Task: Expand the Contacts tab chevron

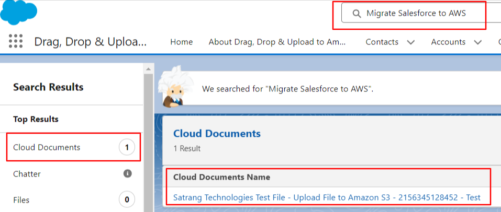Action: coord(411,42)
